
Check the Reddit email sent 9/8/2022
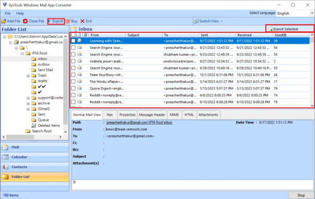pos(73,95)
